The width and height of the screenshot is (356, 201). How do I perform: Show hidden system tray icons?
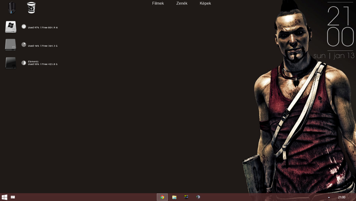coord(329,197)
